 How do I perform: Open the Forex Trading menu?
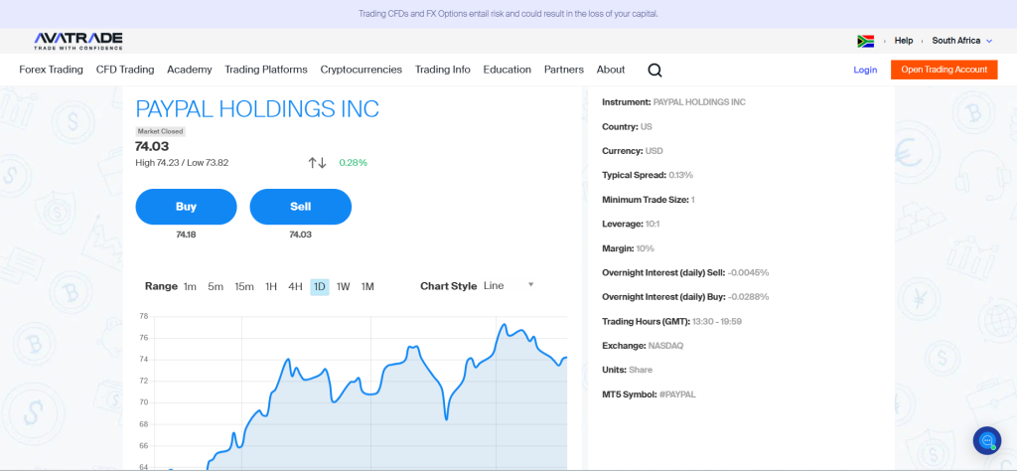[52, 70]
